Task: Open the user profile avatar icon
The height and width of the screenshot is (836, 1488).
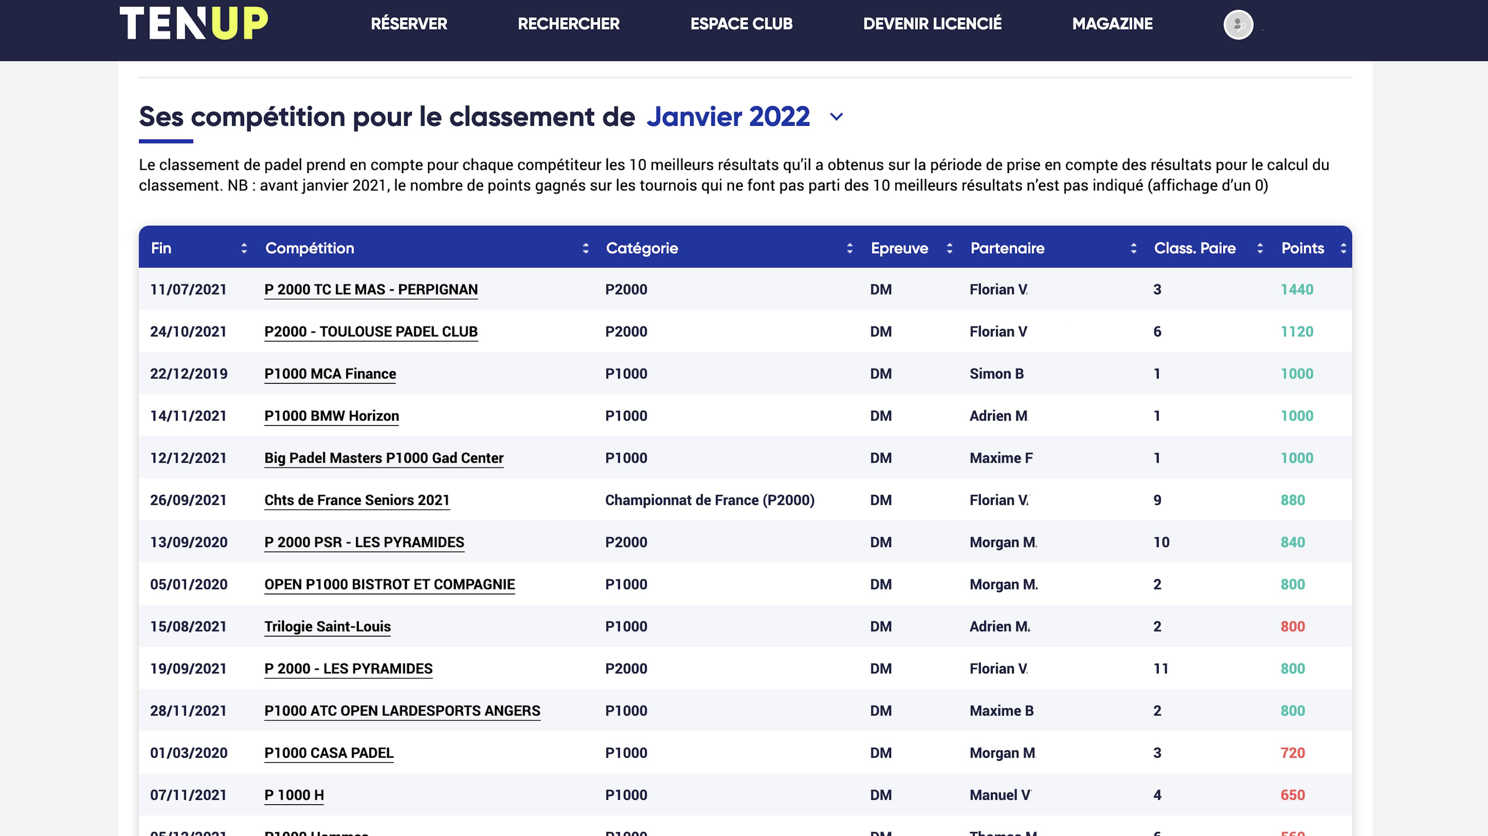Action: (x=1238, y=25)
